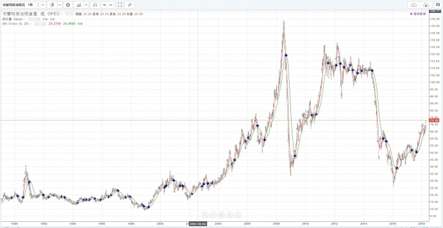Viewport: 443px width, 228px height.
Task: Select the eraser icon in toolbar
Action: (x=129, y=5)
